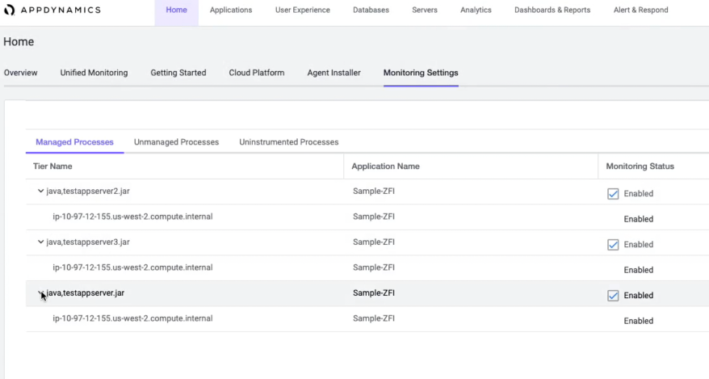Click Enabled status of node under testappserver2.jar
This screenshot has height=379, width=709.
point(639,219)
